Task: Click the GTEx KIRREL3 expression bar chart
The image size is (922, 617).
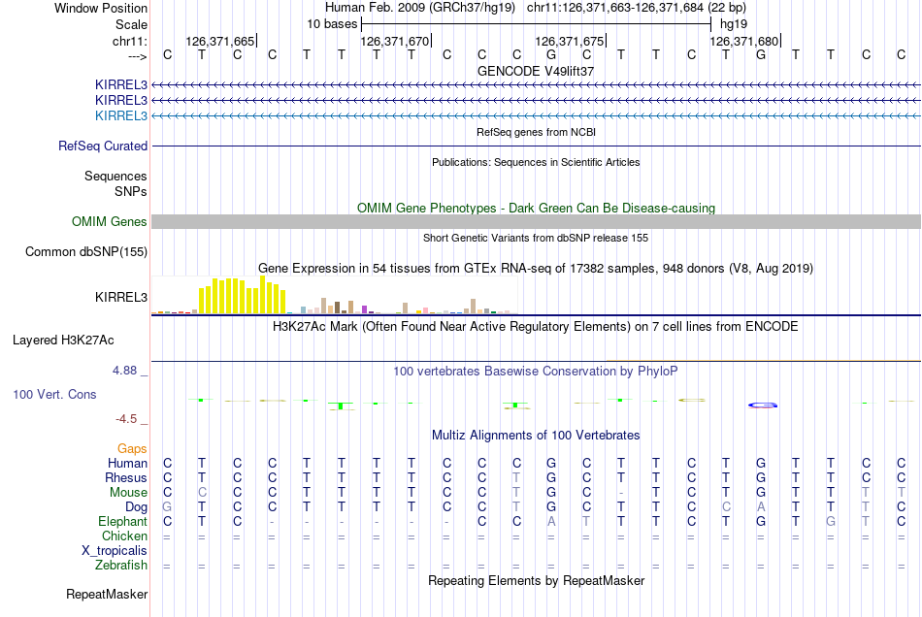Action: pyautogui.click(x=334, y=295)
